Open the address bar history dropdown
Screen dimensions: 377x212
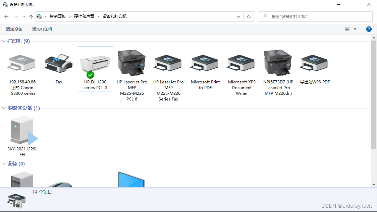point(238,16)
